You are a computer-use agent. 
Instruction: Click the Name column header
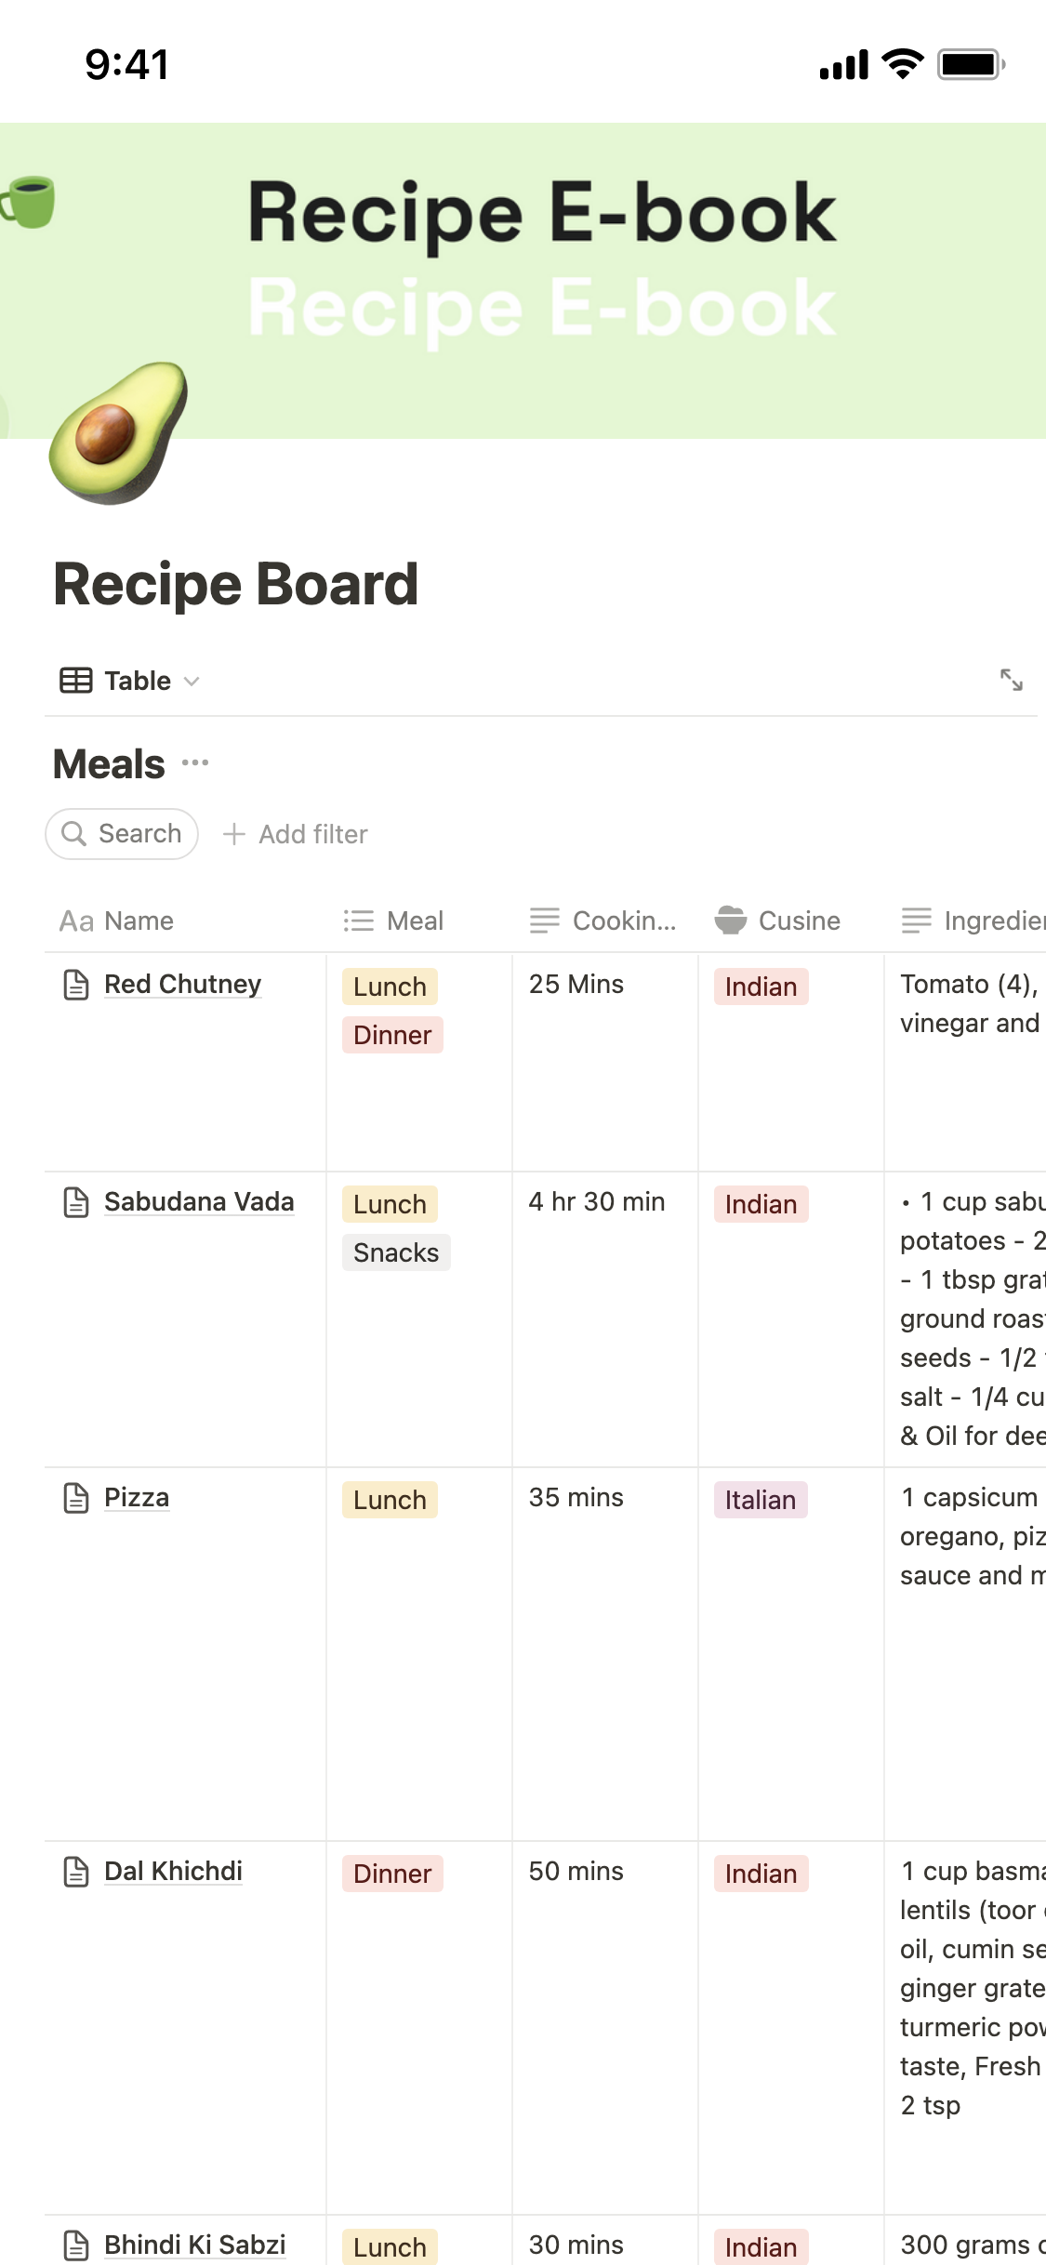(138, 921)
